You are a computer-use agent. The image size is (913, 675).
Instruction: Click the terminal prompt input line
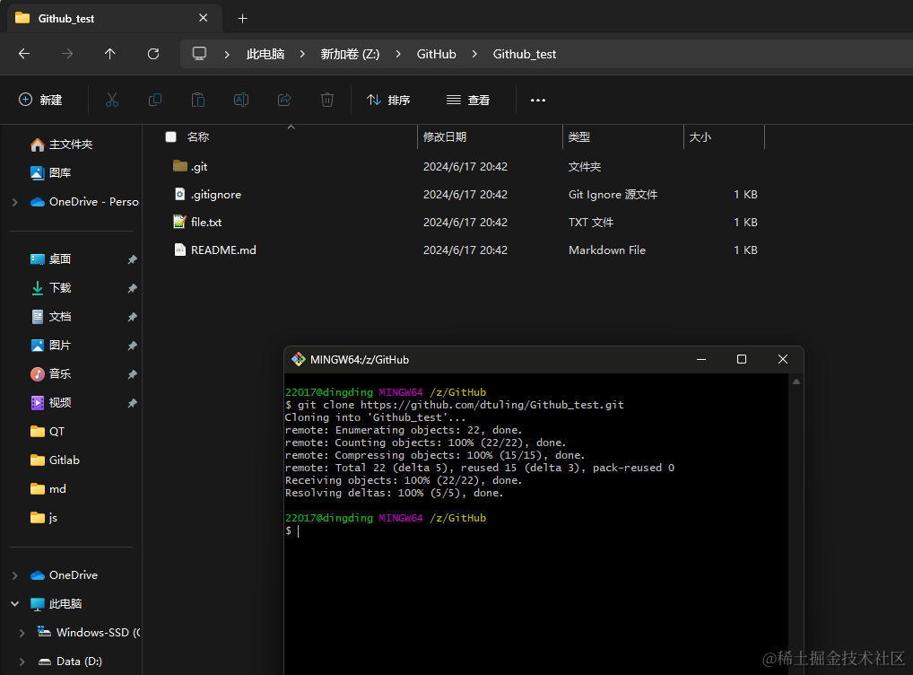[x=535, y=530]
